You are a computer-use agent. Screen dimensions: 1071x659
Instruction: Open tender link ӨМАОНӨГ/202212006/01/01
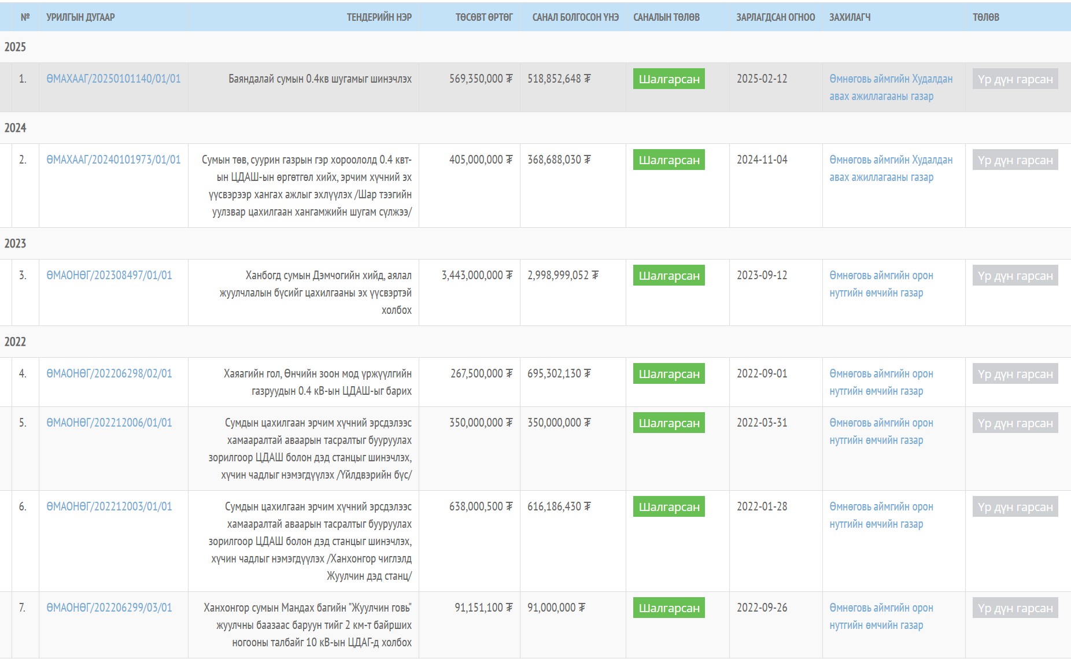coord(109,423)
